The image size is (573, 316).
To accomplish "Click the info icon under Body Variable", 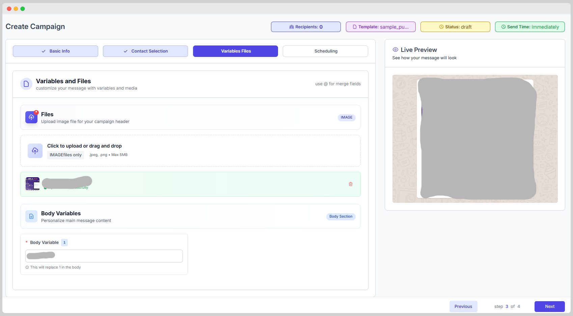I will point(27,267).
